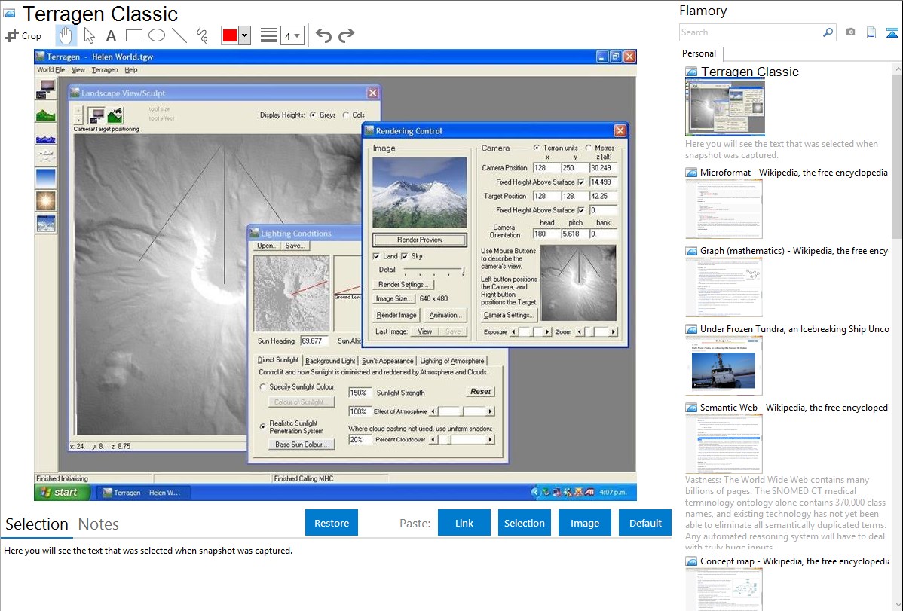Click the Terragen Classic cloud icon in list

click(691, 72)
